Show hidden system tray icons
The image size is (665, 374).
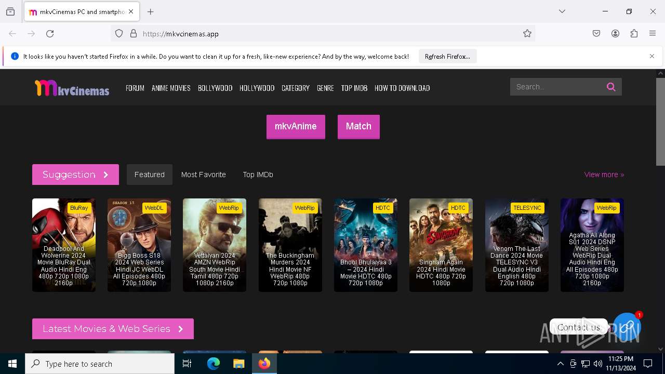click(560, 364)
